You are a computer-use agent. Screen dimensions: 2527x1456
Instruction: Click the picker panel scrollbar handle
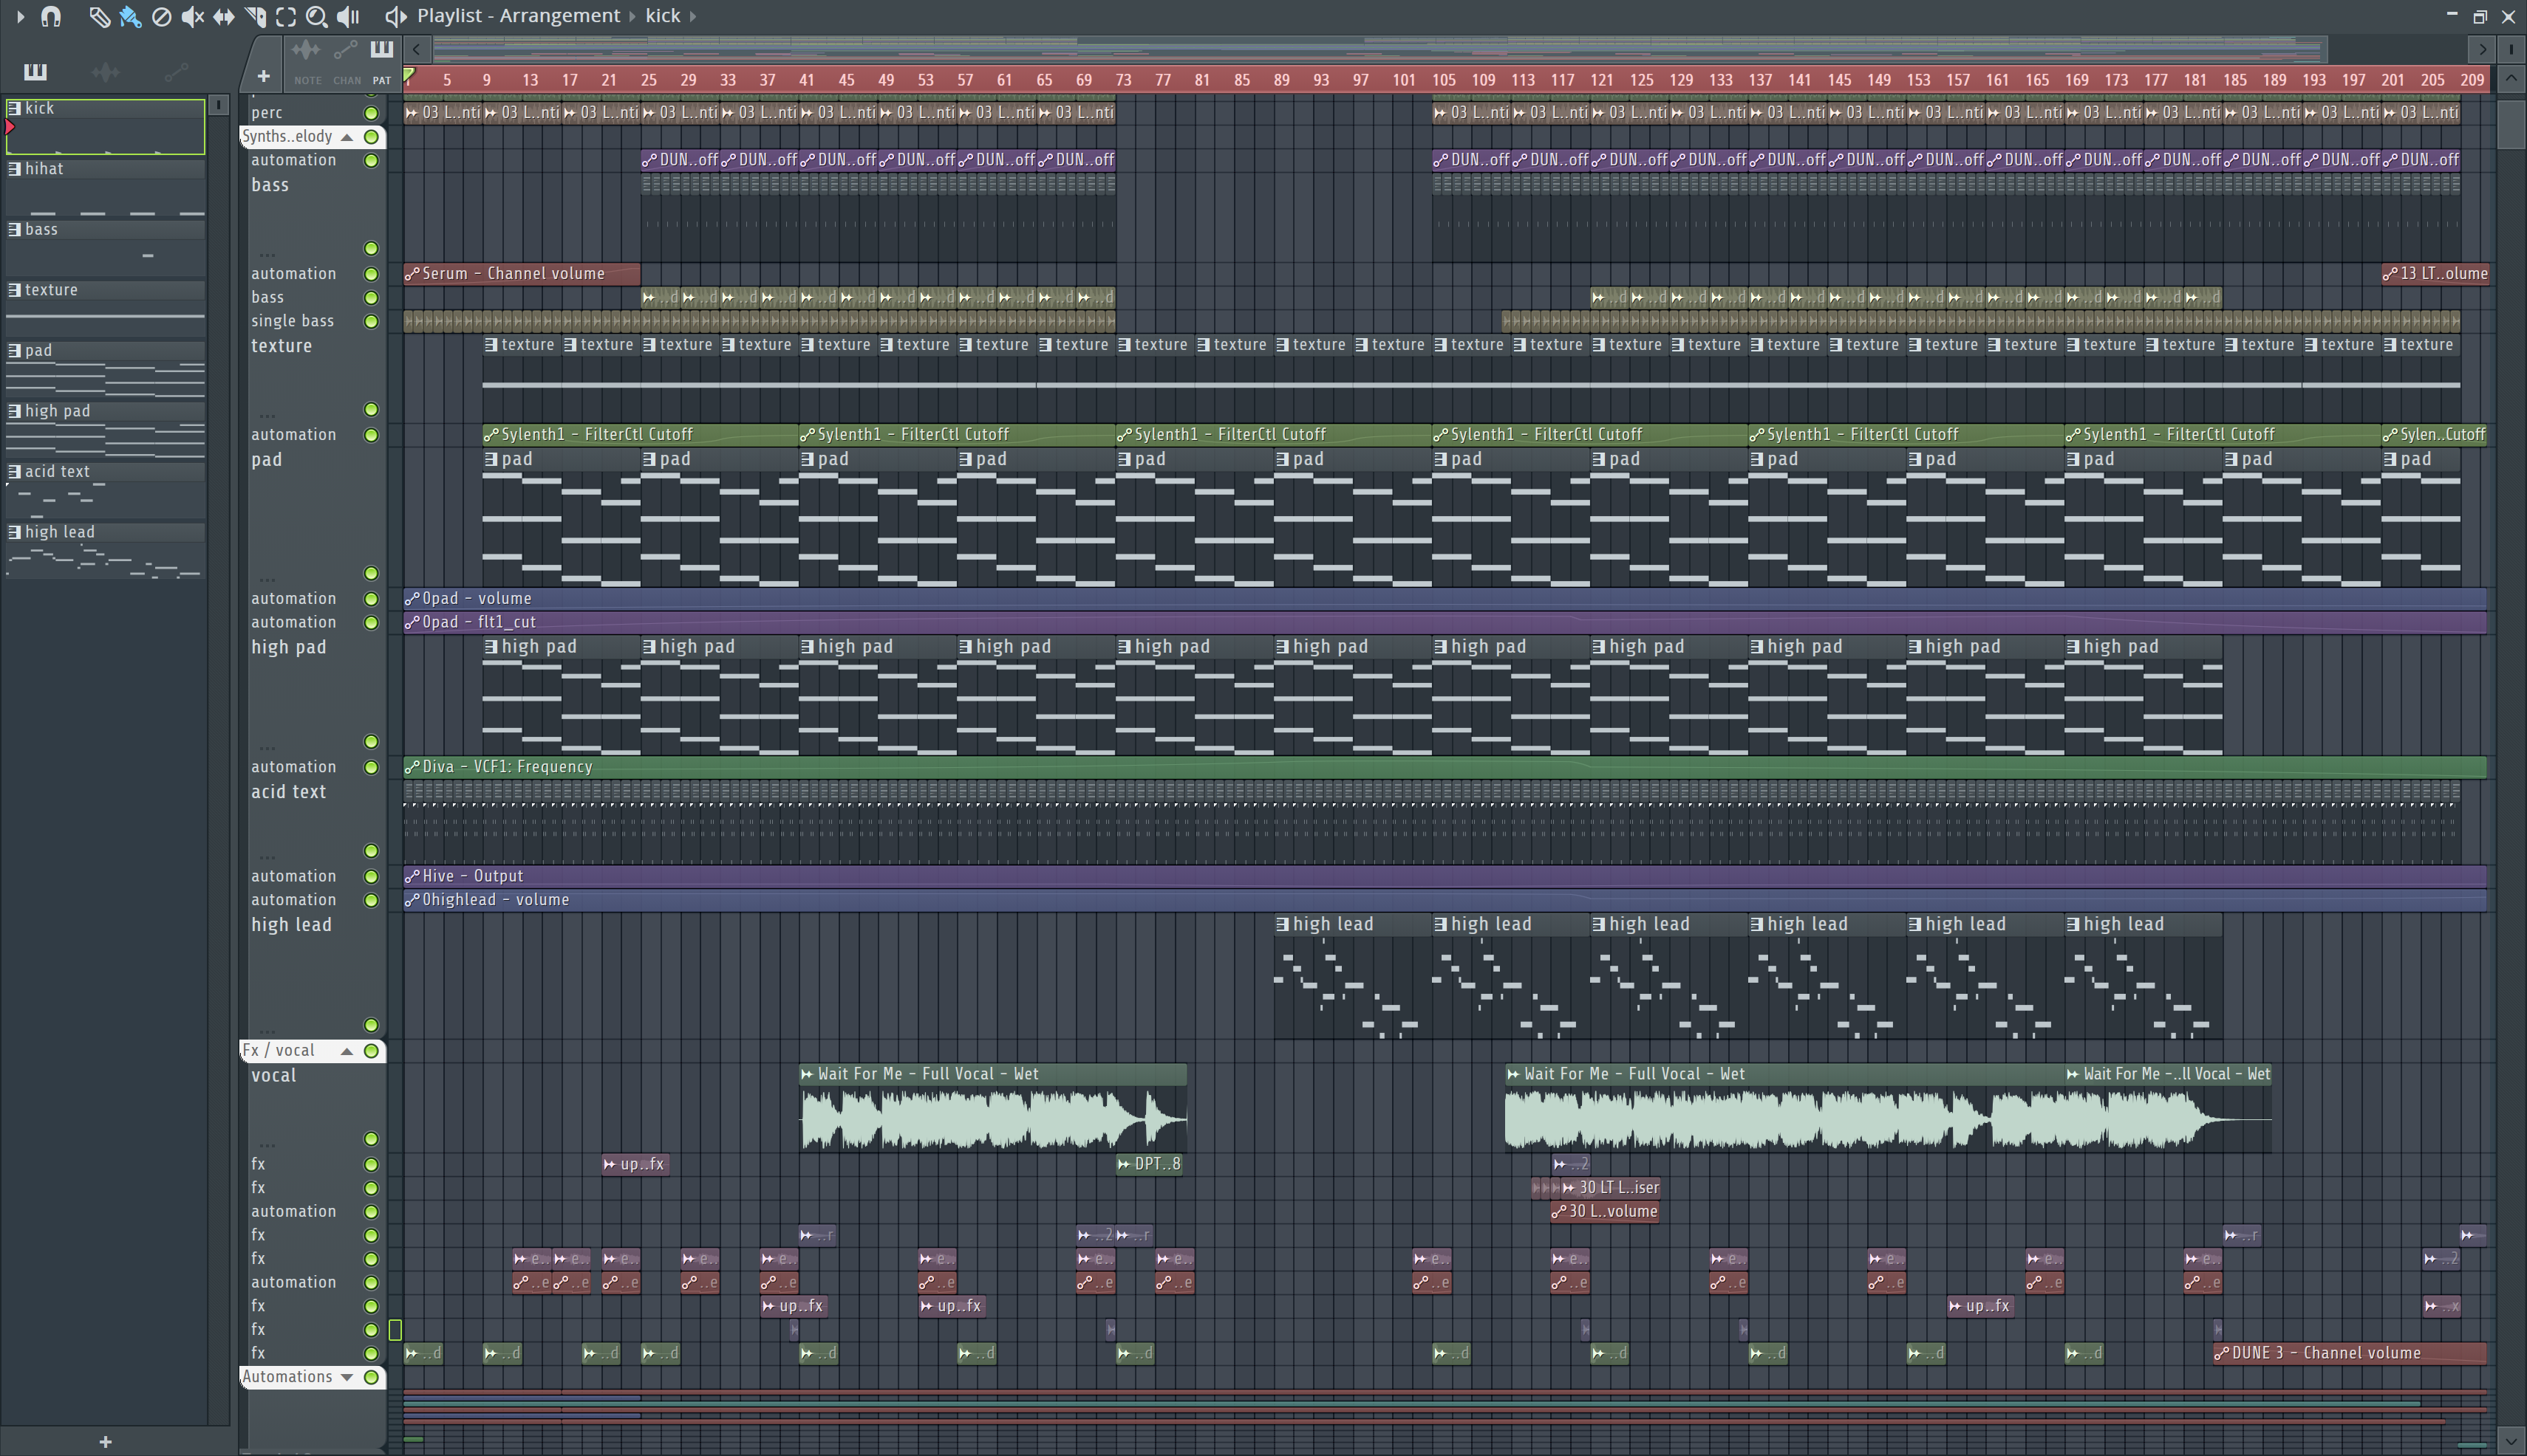pyautogui.click(x=219, y=105)
